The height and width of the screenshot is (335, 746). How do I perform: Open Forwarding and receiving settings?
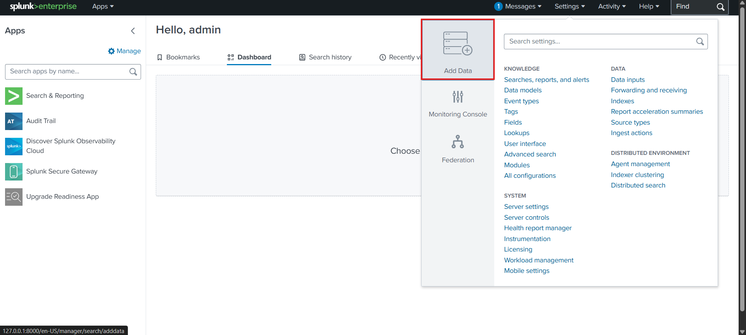pos(649,90)
